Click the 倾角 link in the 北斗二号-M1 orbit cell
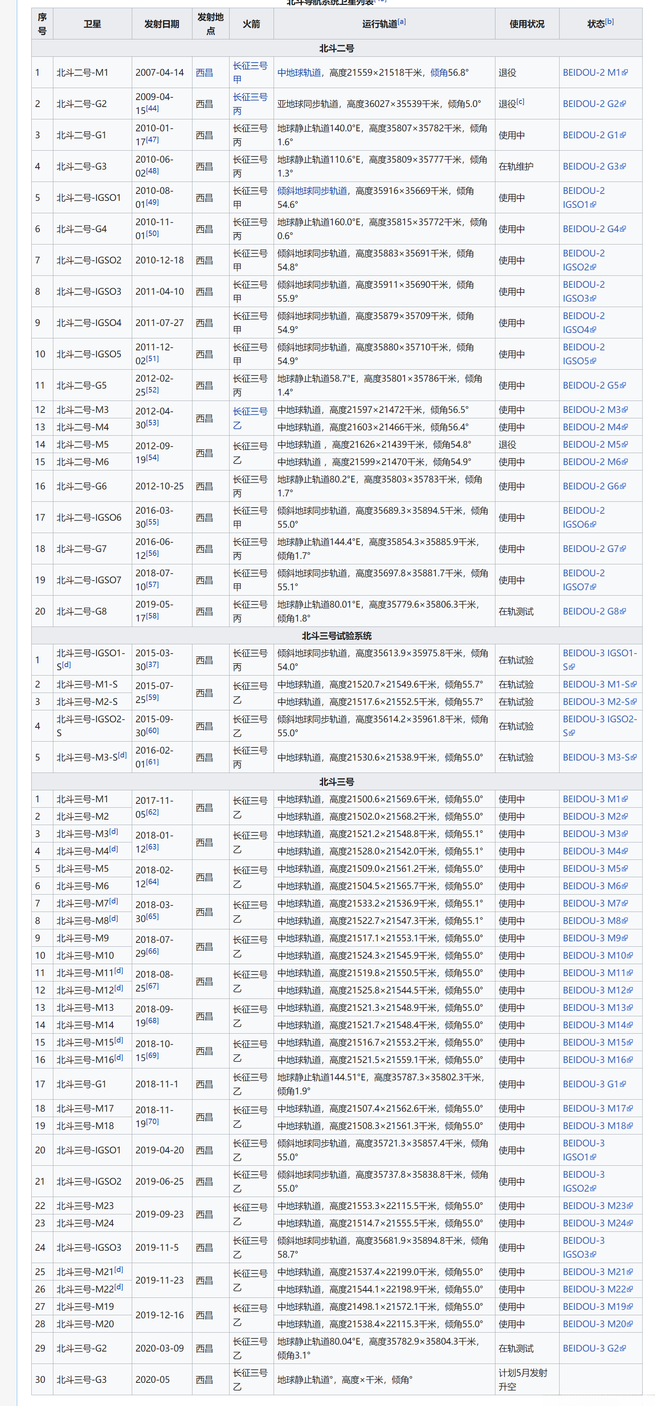655x1406 pixels. coord(439,73)
